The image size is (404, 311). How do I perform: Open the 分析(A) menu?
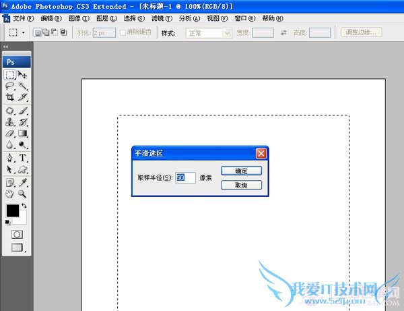pos(189,19)
